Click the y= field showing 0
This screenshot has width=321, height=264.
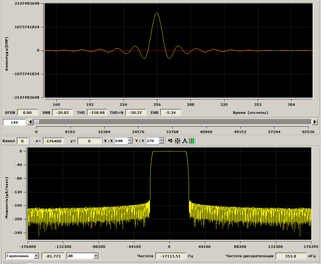click(x=90, y=141)
